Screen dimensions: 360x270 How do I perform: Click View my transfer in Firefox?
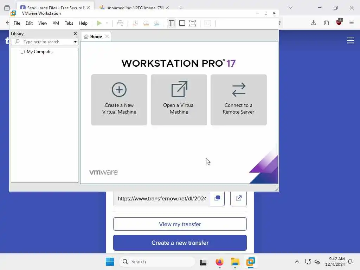180,224
